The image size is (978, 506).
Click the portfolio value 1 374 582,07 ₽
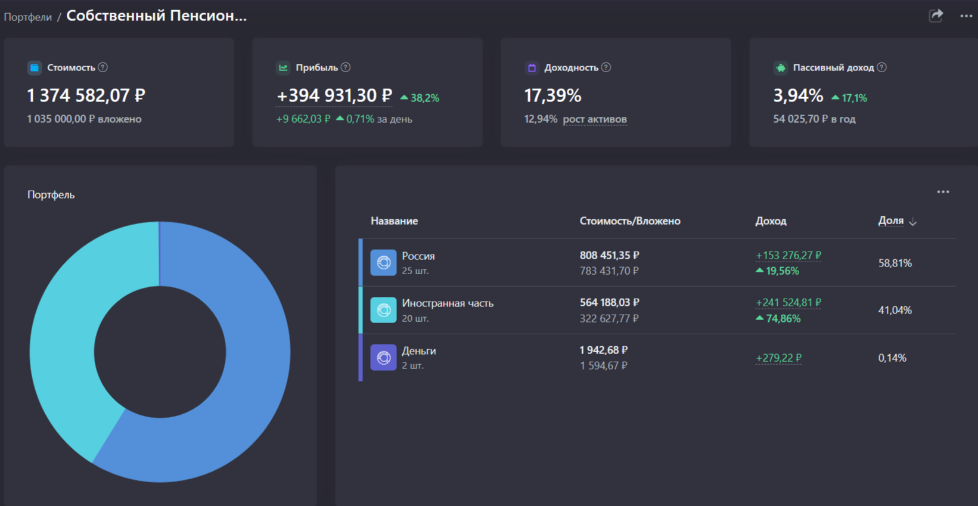coord(86,95)
